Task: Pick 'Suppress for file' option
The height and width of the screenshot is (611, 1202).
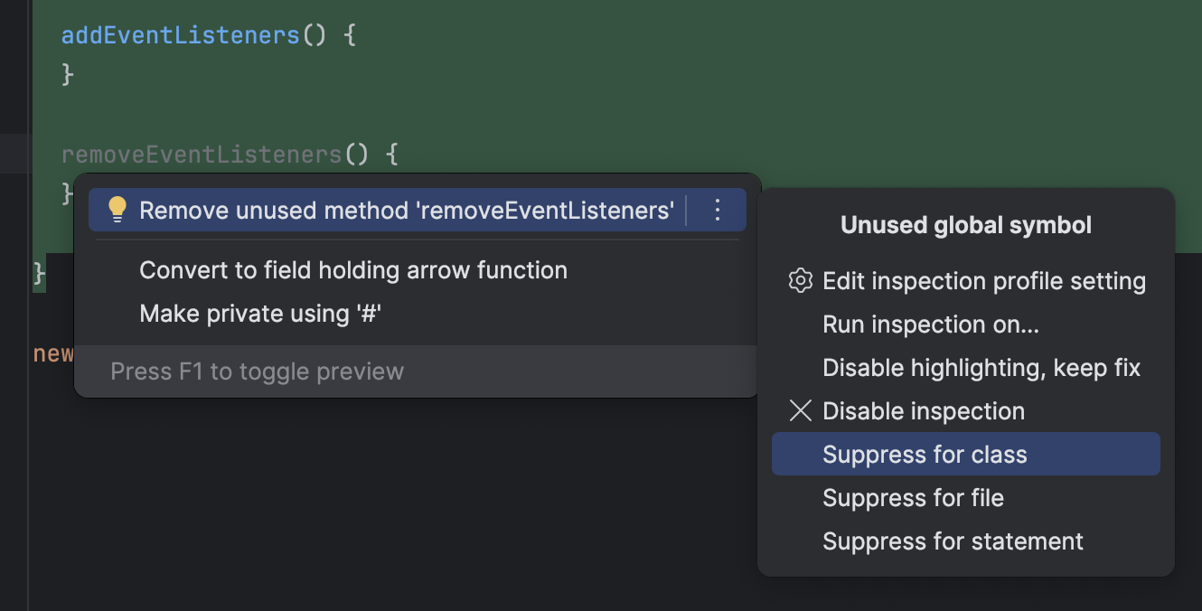Action: click(x=912, y=497)
